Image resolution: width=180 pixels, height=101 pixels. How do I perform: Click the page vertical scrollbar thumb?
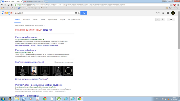coord(179,30)
